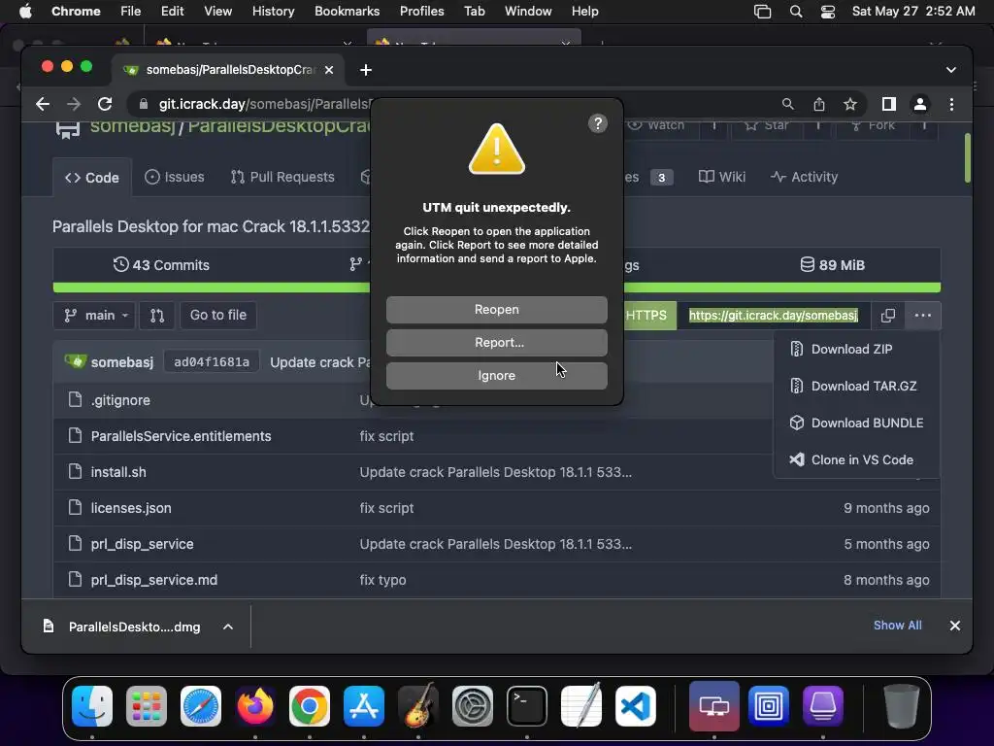Click Show All downloads
The height and width of the screenshot is (746, 994).
[897, 626]
